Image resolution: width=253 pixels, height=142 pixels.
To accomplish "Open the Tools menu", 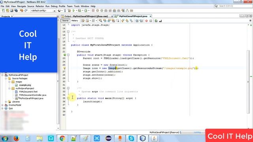I will click(x=77, y=6).
